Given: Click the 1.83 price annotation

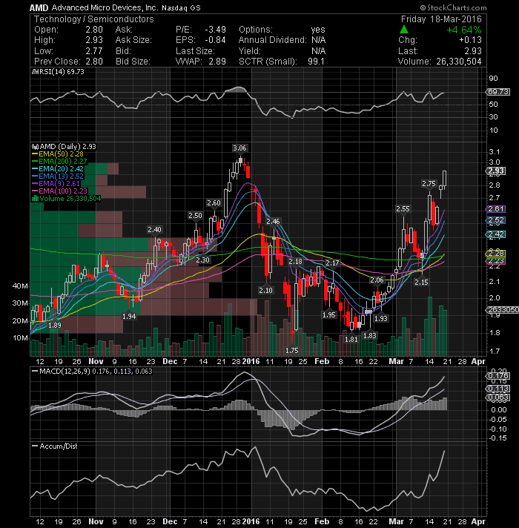Looking at the screenshot, I should pos(370,335).
